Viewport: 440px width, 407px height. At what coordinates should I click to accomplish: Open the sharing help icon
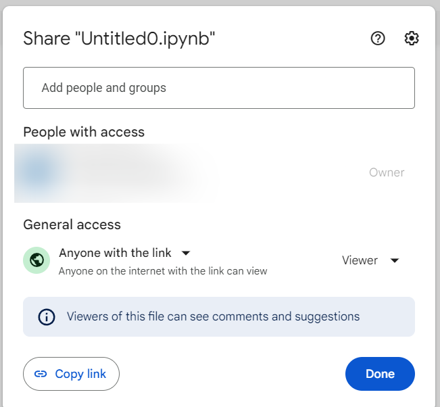pyautogui.click(x=378, y=39)
